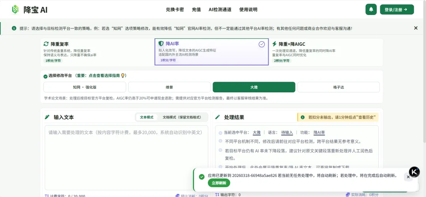Click the 2积分/字符 tag under 降重+降AIGC
This screenshot has height=197, width=426.
pos(282,60)
